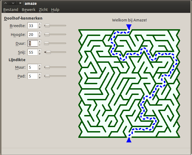The width and height of the screenshot is (192, 155).
Task: Click the resize grip in the status bar
Action: point(188,152)
